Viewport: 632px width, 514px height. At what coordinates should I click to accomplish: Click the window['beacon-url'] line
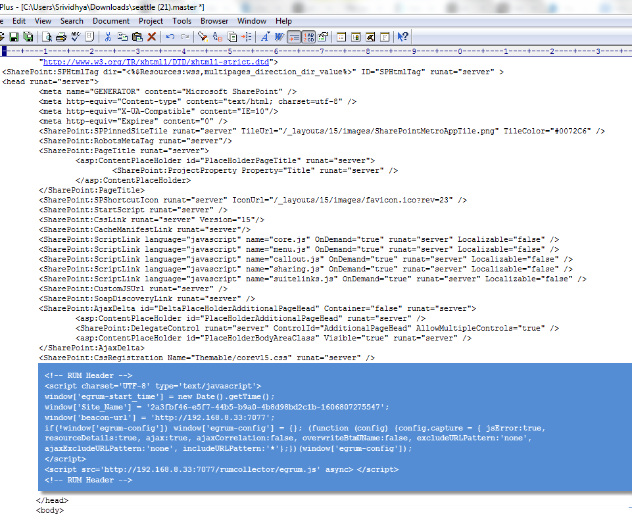159,417
